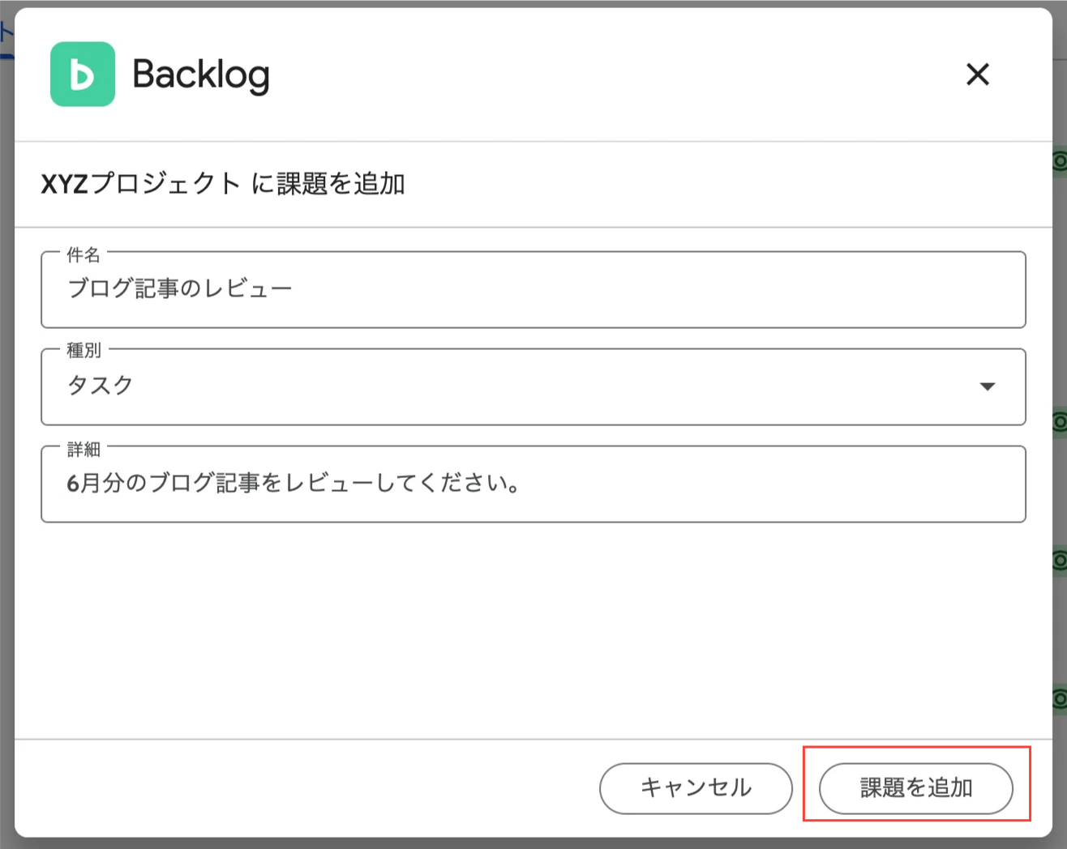Click the 詳細 details text field
Screen dimensions: 1067x849
pyautogui.click(x=533, y=484)
